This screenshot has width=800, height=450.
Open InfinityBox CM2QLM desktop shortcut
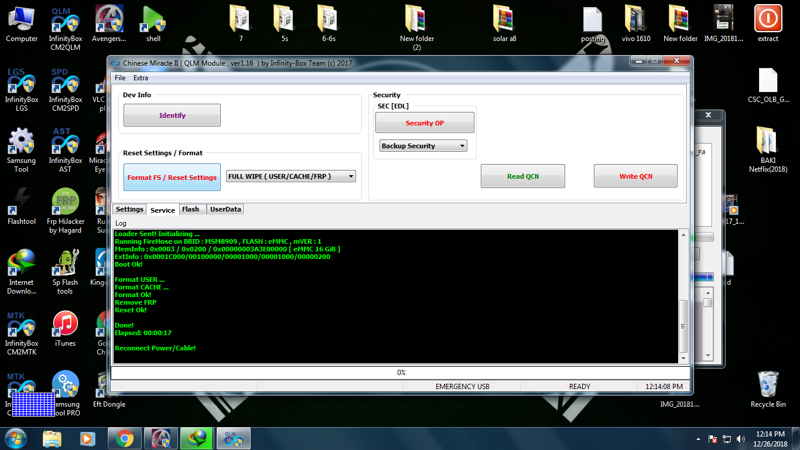tap(66, 28)
